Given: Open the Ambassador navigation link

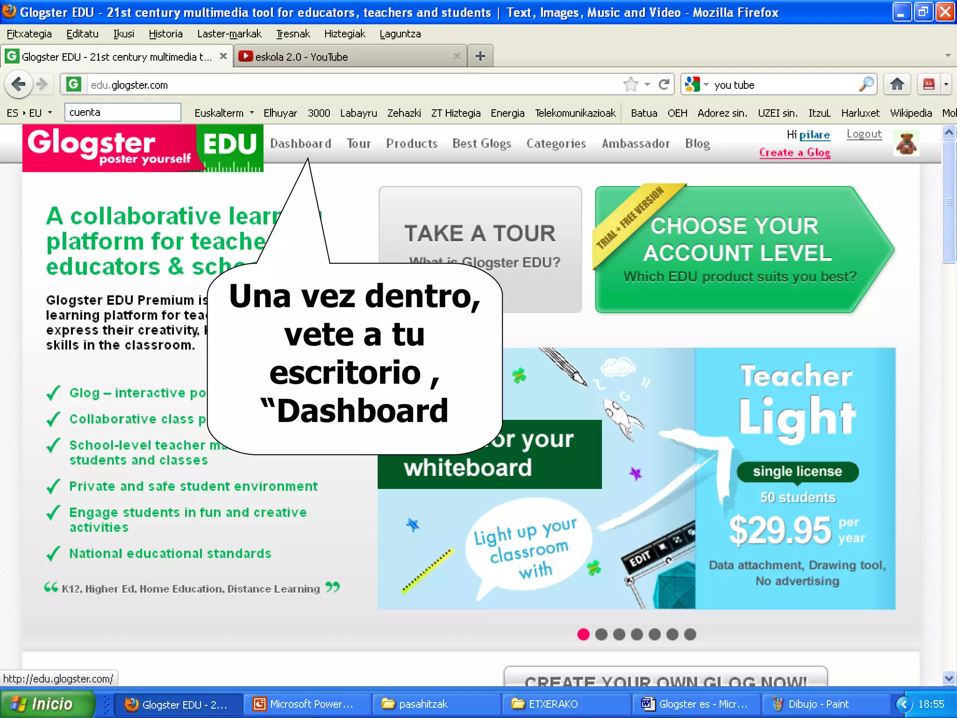Looking at the screenshot, I should tap(636, 144).
